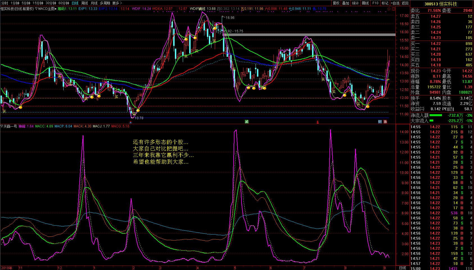Add stock via +自选 button
Image resolution: width=474 pixels, height=270 pixels.
pyautogui.click(x=395, y=3)
